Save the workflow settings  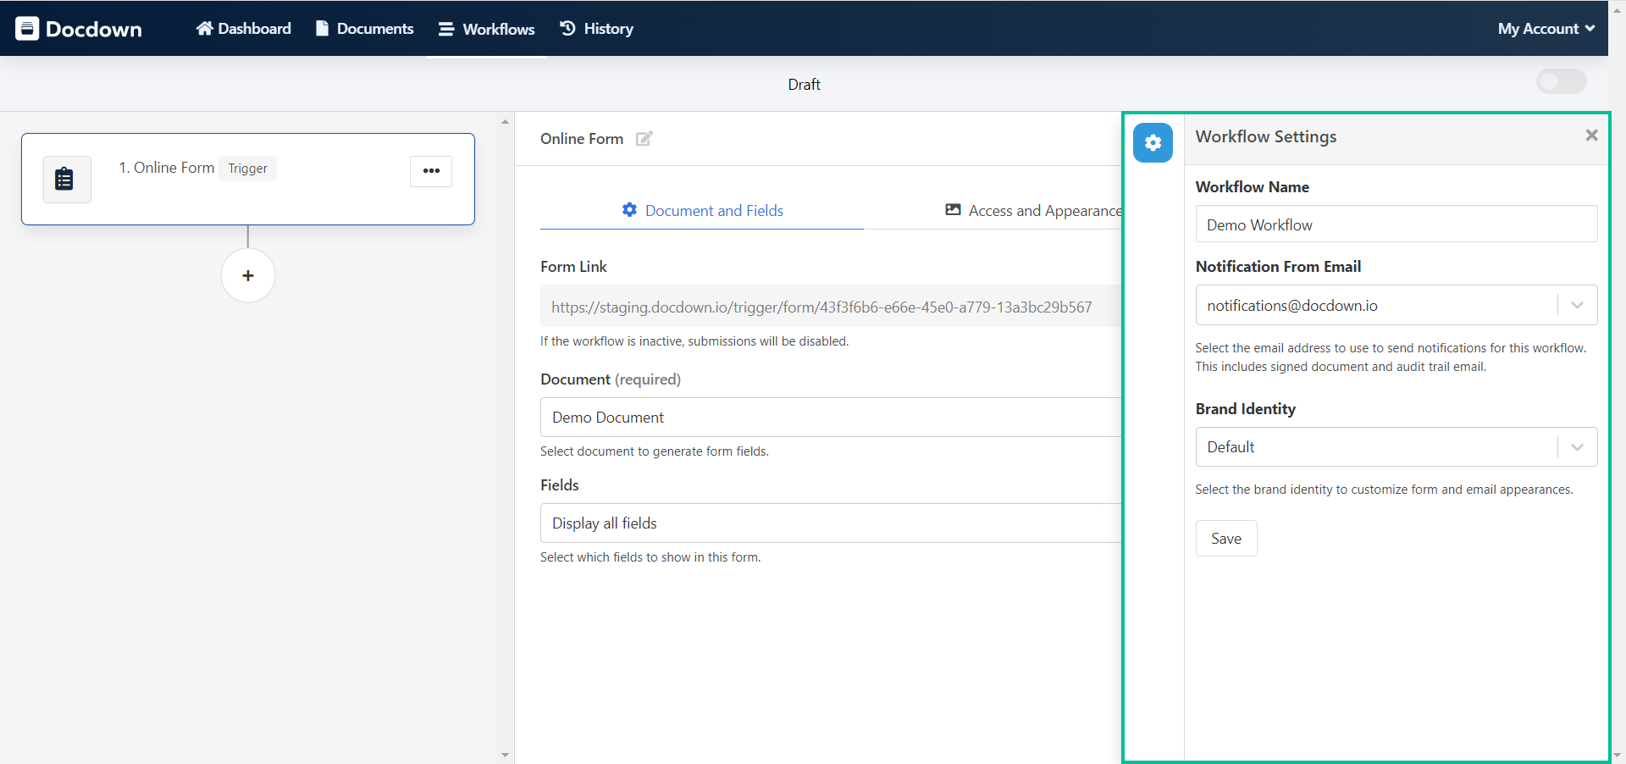point(1225,538)
